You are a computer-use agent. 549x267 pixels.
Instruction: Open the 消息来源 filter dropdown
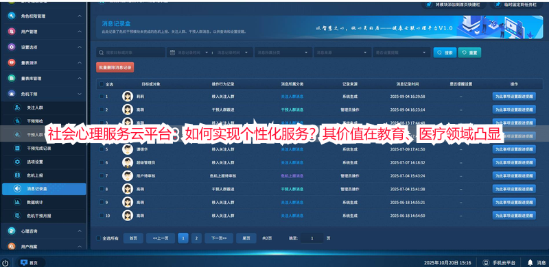342,53
